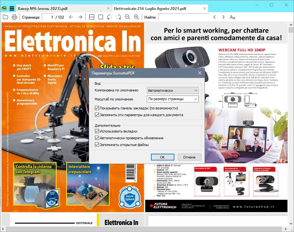Go to next page arrow
Viewport: 294px width, 232px height.
(80, 17)
